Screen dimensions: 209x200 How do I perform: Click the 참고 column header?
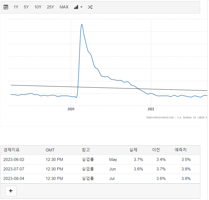(x=86, y=150)
